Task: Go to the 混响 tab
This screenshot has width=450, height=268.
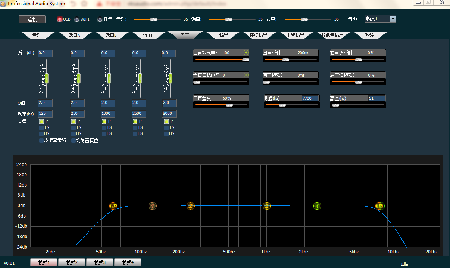Action: (x=148, y=36)
